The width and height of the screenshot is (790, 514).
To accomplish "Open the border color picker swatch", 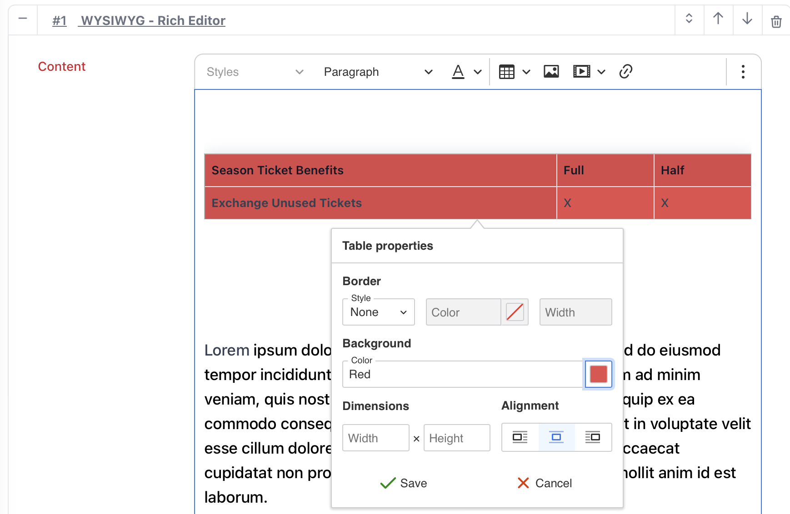I will click(x=515, y=312).
